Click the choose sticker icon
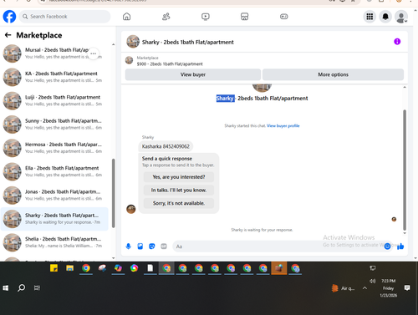 click(x=152, y=246)
